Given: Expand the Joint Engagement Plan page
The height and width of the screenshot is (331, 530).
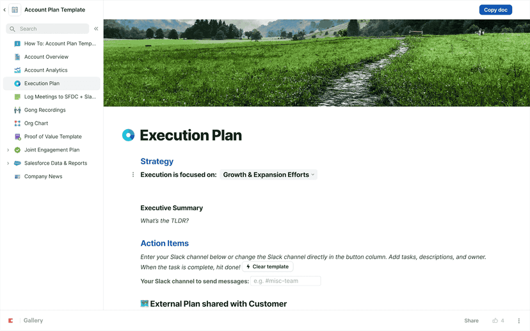Looking at the screenshot, I should tap(8, 150).
